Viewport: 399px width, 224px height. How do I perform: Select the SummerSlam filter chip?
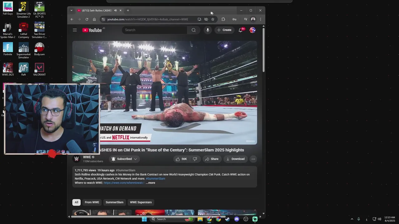[114, 202]
